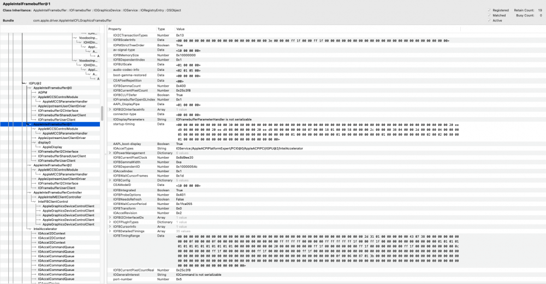Expand the IOFBI2CInterfaceIDs array
546x284 pixels.
tap(110, 217)
